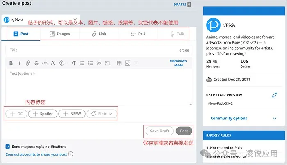Click the Title input field
Screen dimensions: 287x165
tap(99, 50)
